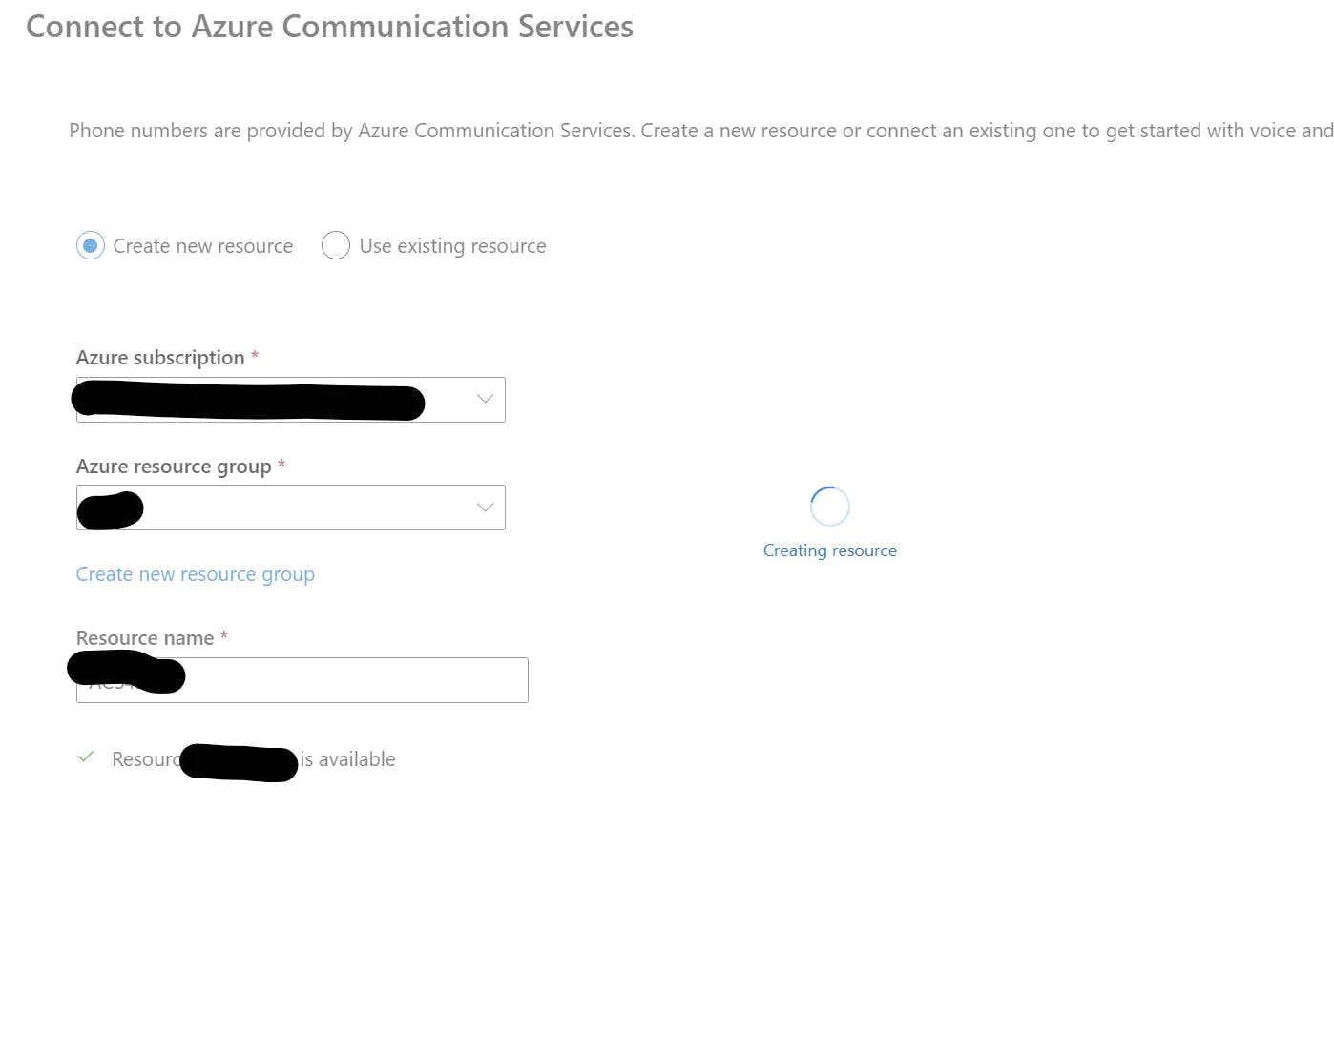Expand the Azure resource group dropdown chevron

(485, 508)
